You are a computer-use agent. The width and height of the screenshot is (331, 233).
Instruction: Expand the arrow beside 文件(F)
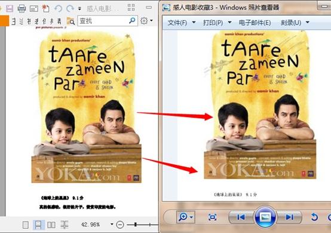194,22
